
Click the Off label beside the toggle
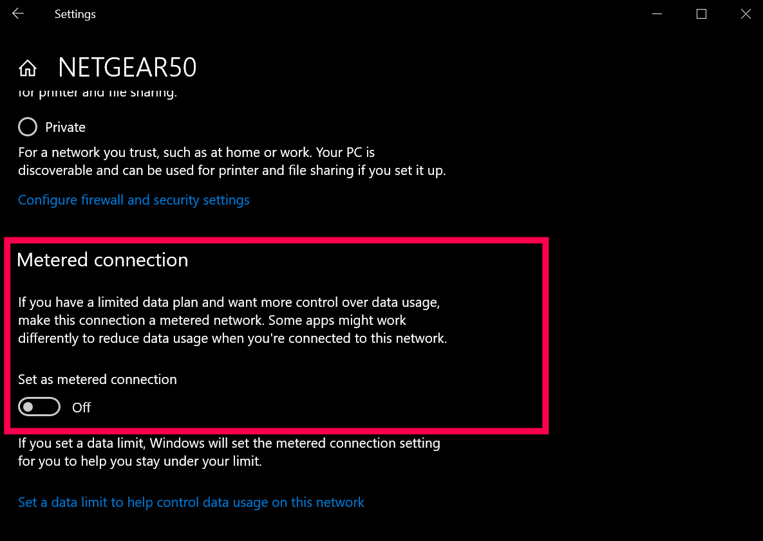pos(82,408)
